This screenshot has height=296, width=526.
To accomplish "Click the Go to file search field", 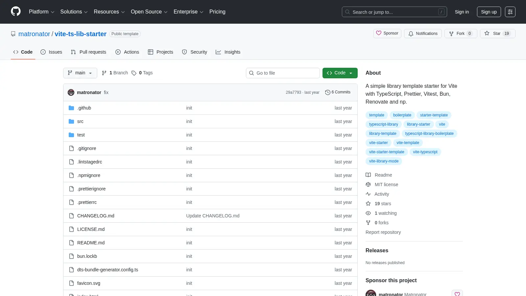I will [x=283, y=73].
